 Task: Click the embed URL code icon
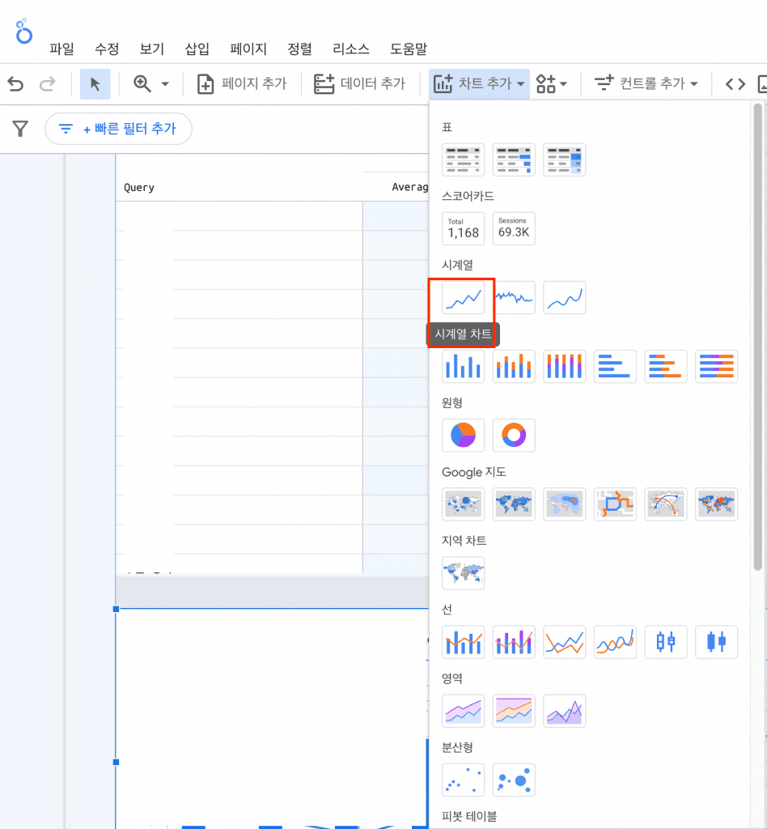tap(735, 83)
